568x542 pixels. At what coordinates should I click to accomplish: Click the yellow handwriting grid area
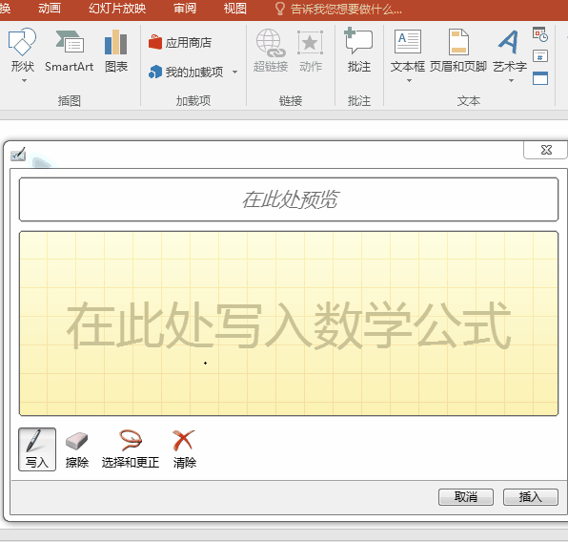pos(289,323)
